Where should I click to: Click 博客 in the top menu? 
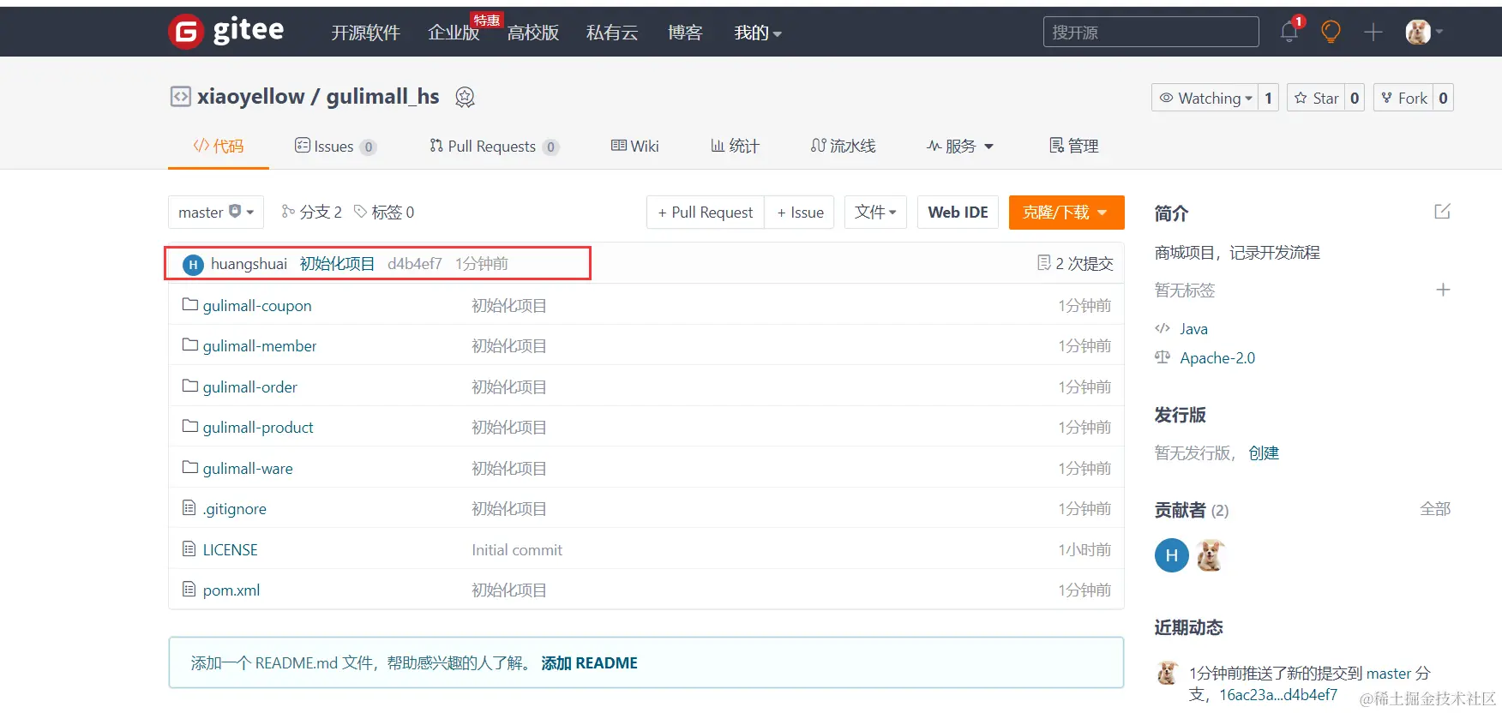[x=685, y=33]
